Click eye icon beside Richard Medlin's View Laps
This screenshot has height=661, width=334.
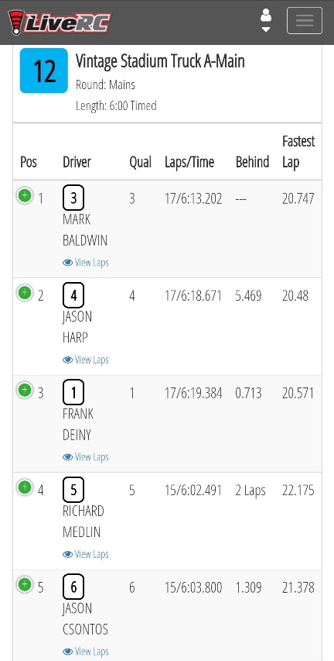[x=68, y=555]
